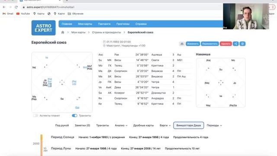
Task: Expand the Периоды dropdown
Action: pyautogui.click(x=214, y=125)
